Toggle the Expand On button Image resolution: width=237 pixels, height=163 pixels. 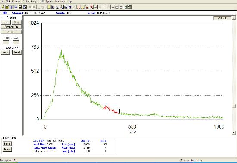[x=11, y=27]
